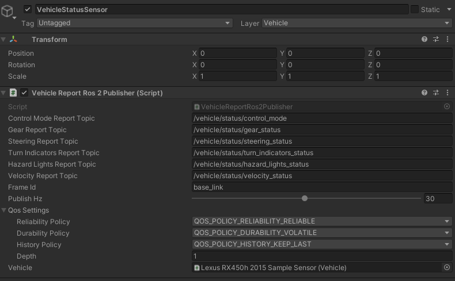This screenshot has width=455, height=281.
Task: Open Transform component more options menu
Action: click(x=447, y=39)
